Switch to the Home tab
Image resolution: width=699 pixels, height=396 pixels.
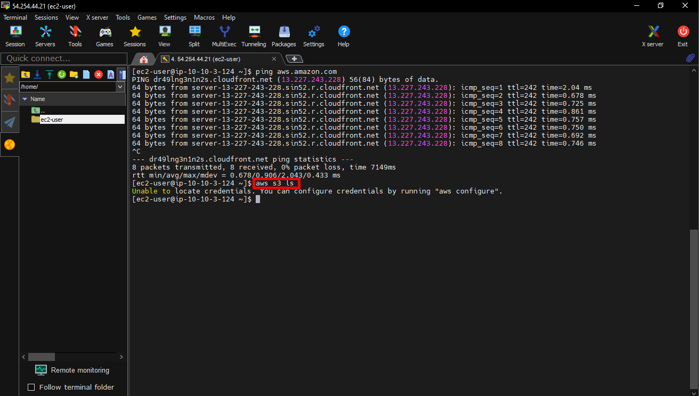click(x=143, y=59)
